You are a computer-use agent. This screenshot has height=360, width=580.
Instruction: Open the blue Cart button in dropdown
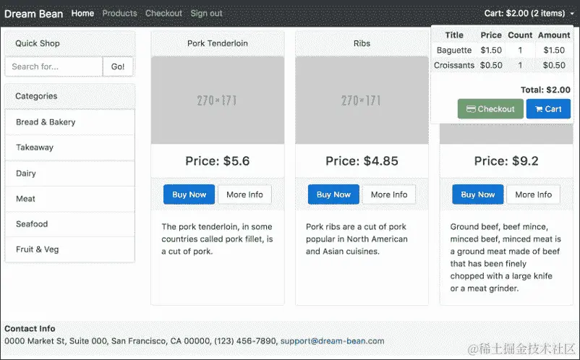[548, 109]
